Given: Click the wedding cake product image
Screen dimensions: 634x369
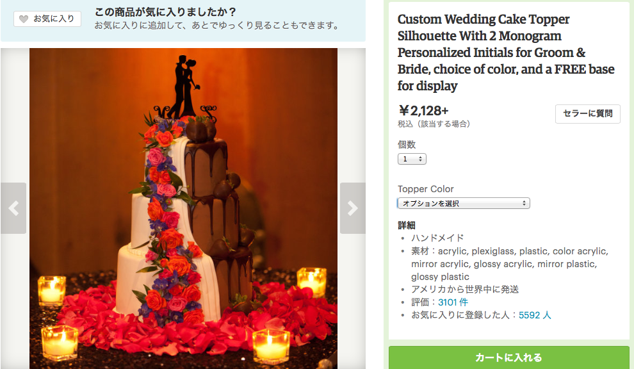Looking at the screenshot, I should 183,208.
